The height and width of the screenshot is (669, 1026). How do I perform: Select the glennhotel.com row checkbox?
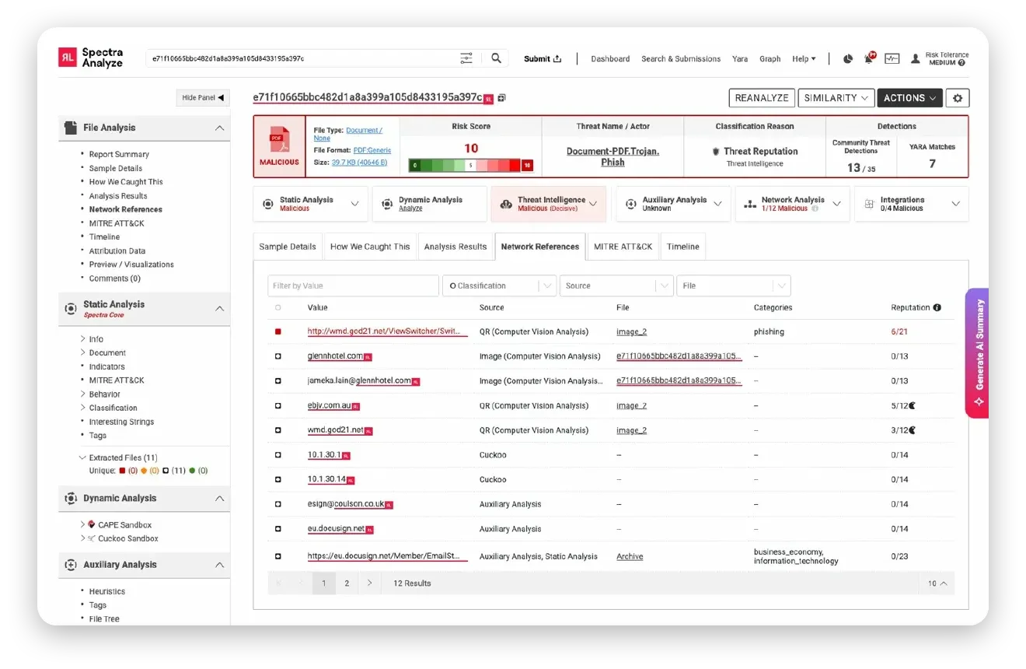[x=278, y=356]
